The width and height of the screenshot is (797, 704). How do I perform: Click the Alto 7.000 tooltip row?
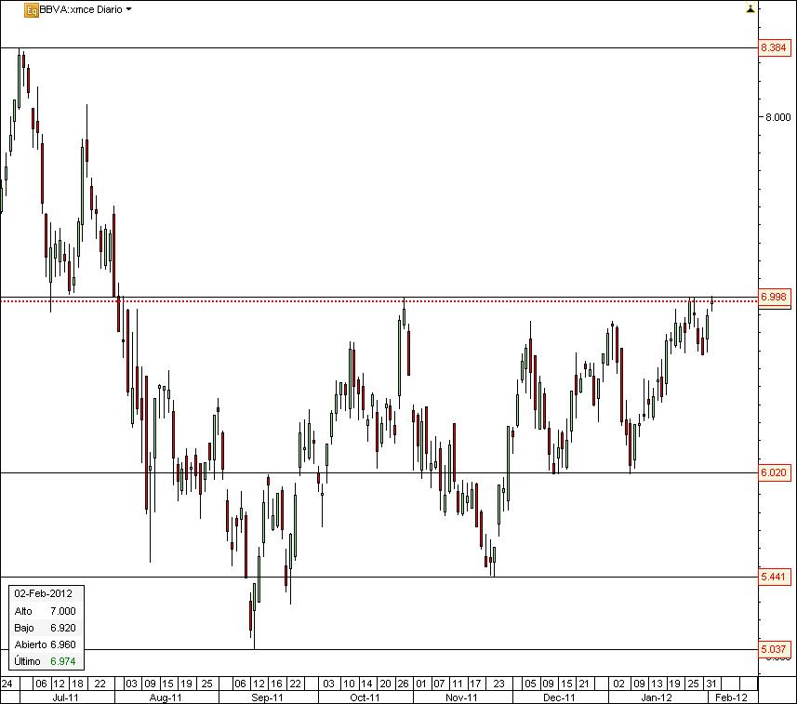(41, 612)
